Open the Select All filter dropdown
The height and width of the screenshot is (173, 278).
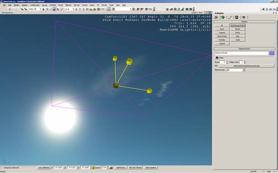[34, 9]
